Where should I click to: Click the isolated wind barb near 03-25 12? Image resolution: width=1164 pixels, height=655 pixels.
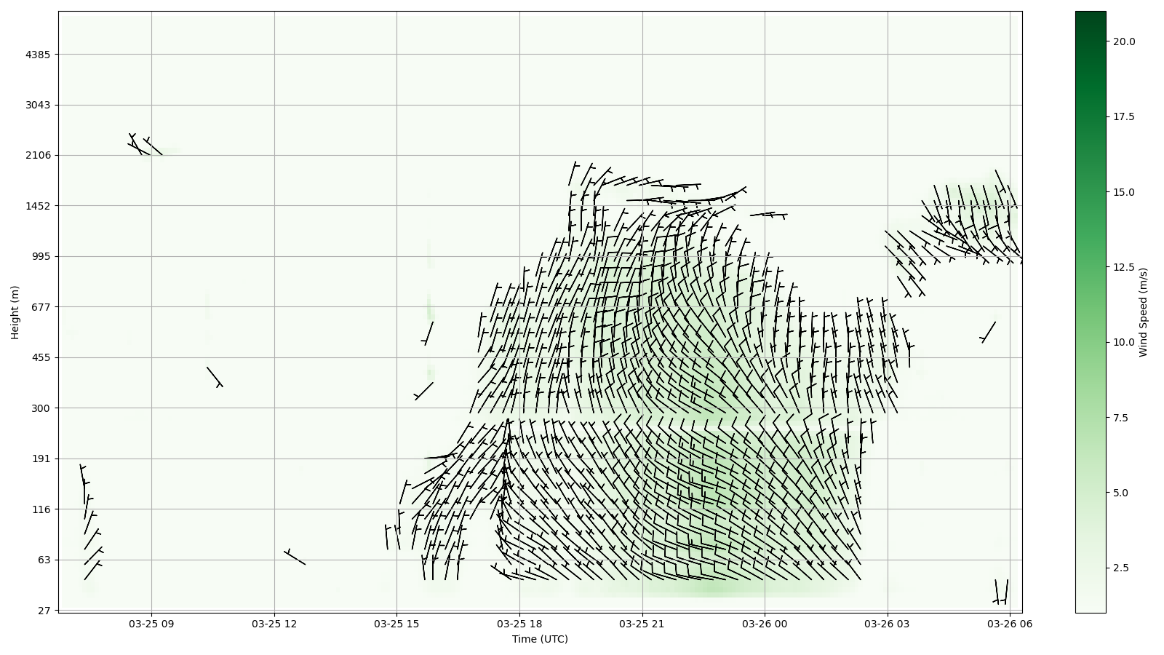294,557
